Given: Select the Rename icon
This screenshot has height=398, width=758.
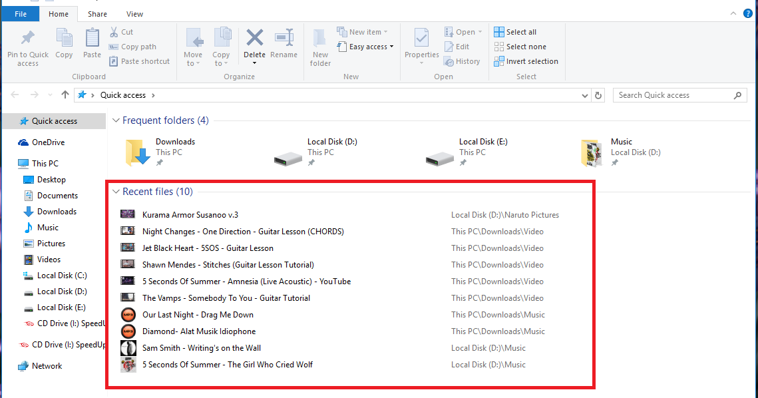Looking at the screenshot, I should click(284, 41).
